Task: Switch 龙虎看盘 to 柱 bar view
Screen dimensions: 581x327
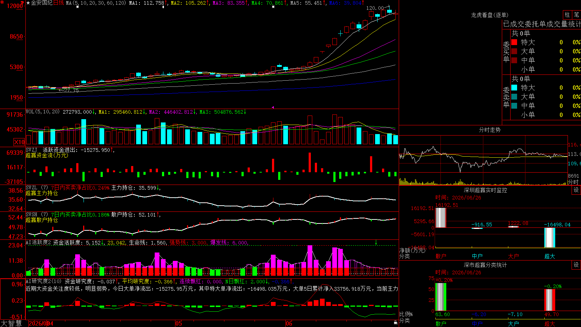Action: pos(567,15)
